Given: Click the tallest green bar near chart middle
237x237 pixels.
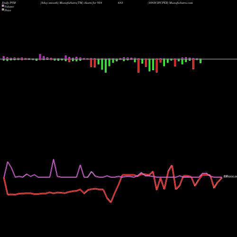Looking at the screenshot, I should coord(106,65).
